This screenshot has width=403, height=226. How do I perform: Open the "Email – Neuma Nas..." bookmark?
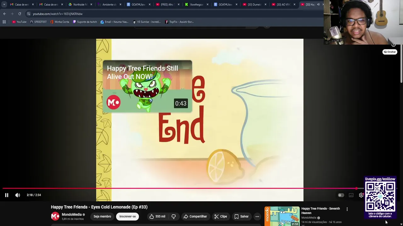point(114,22)
